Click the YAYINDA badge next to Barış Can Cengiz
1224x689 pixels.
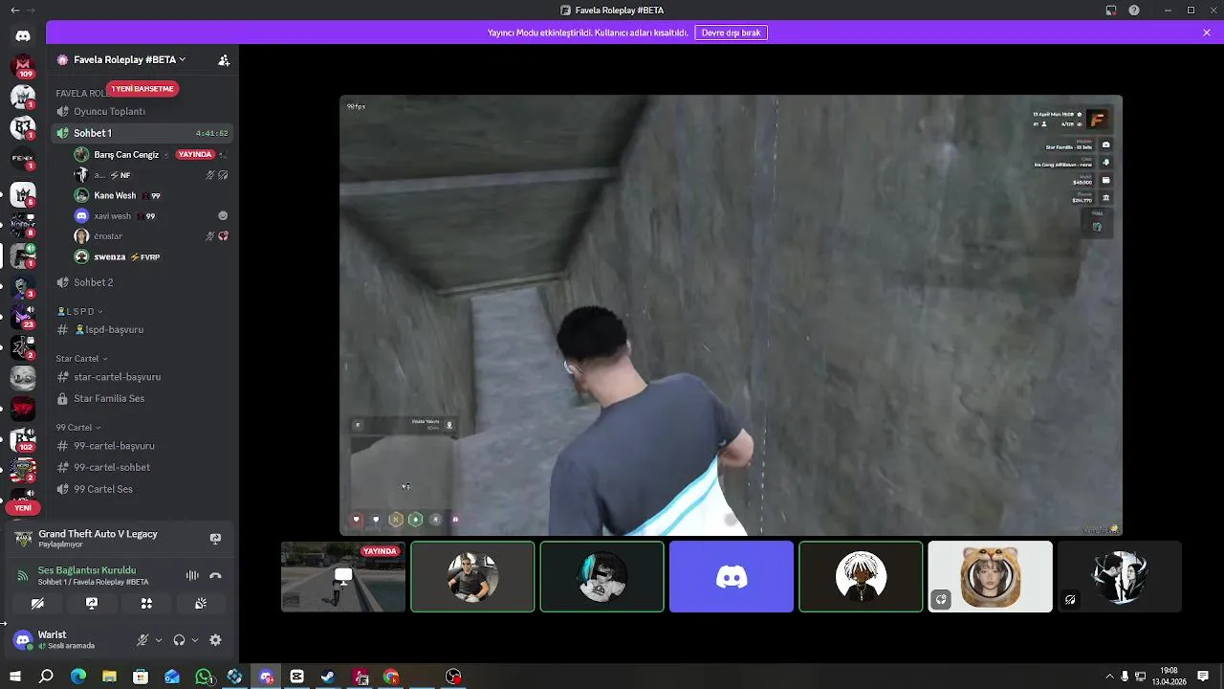(x=195, y=154)
